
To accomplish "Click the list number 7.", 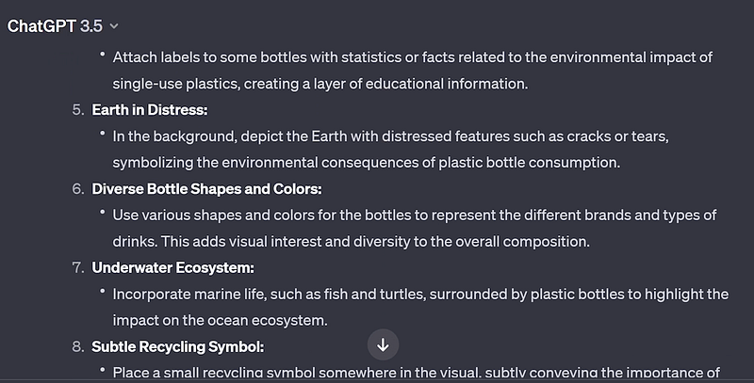I will coord(78,267).
